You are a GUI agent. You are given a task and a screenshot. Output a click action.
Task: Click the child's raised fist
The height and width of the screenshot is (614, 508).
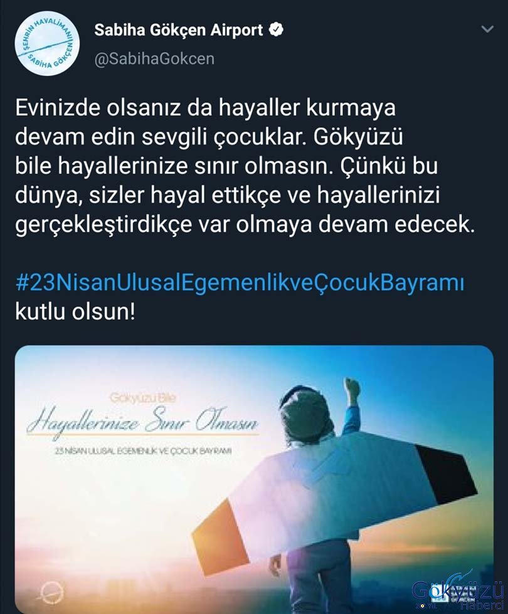click(351, 388)
